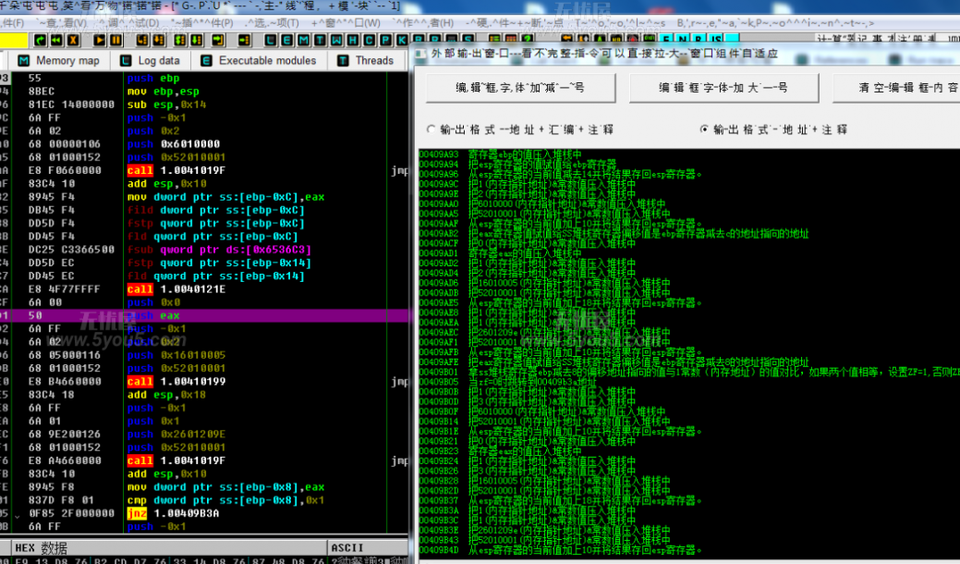Viewport: 960px width, 564px height.
Task: Select the 'cmp dword ptr ss:[ebp-0x8],0x1' row
Action: click(205, 499)
